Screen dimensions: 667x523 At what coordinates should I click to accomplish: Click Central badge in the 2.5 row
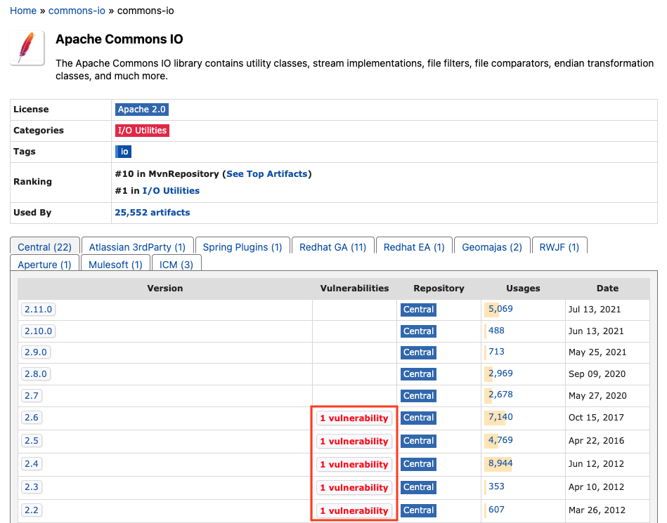418,441
